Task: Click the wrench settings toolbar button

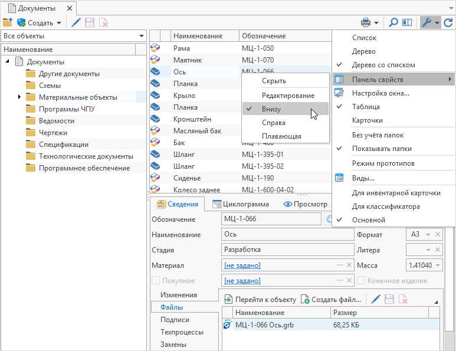Action: click(426, 23)
